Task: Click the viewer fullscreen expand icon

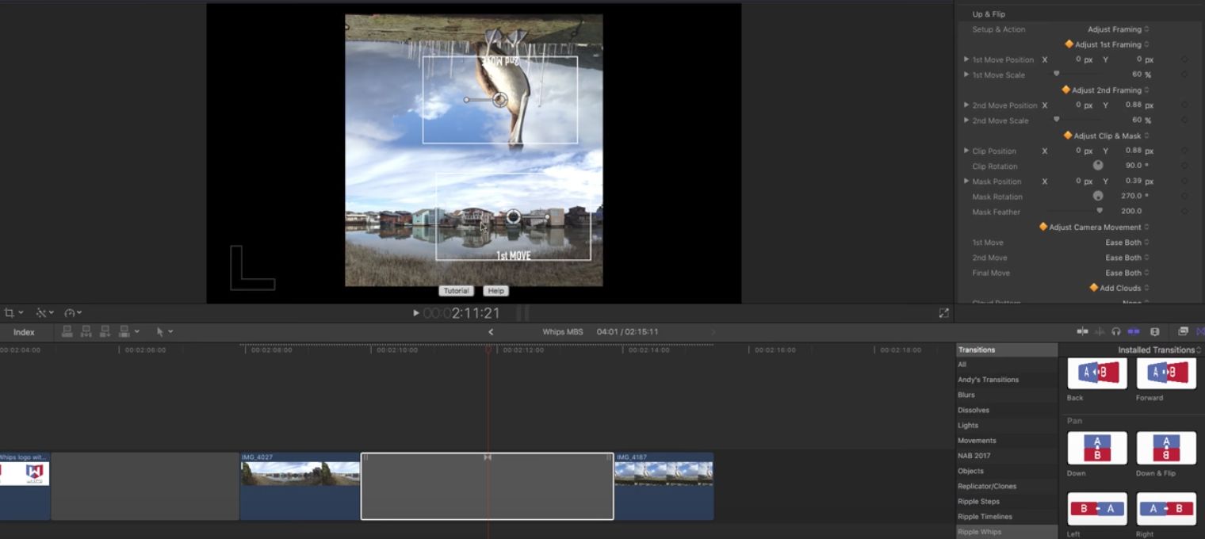Action: click(943, 313)
